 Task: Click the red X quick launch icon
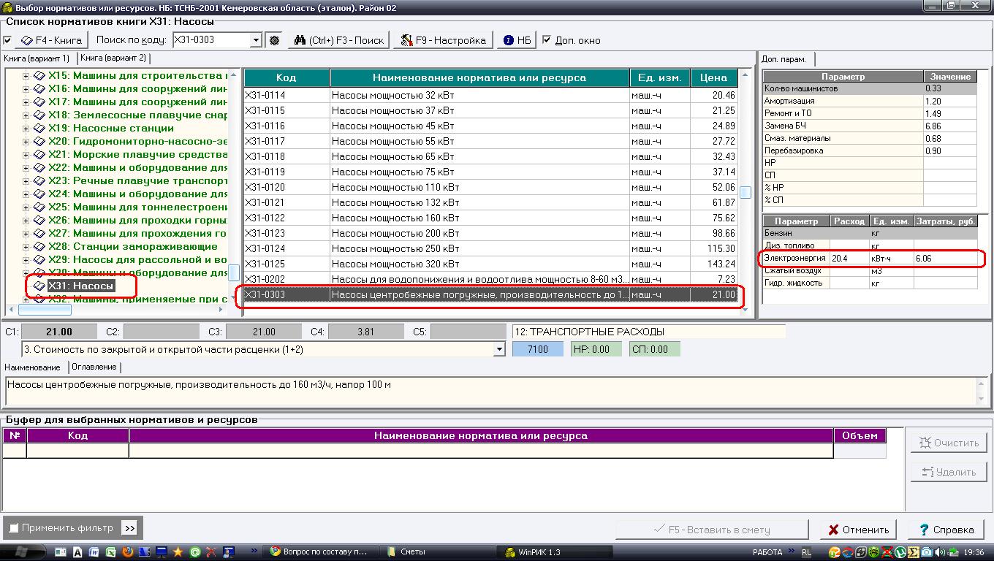211,552
